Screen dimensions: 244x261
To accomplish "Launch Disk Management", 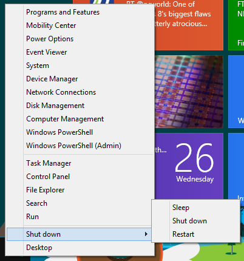I will pos(55,106).
